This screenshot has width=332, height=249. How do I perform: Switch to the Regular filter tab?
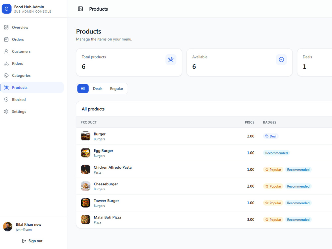click(117, 89)
